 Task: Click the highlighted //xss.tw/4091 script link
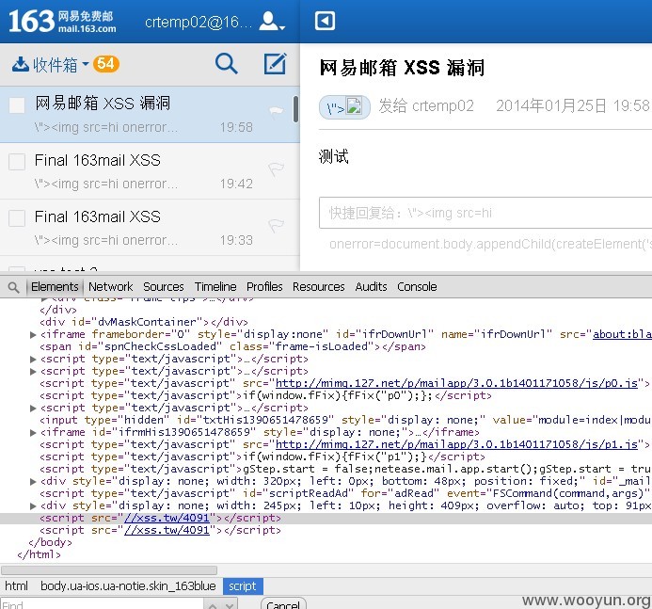click(x=167, y=518)
